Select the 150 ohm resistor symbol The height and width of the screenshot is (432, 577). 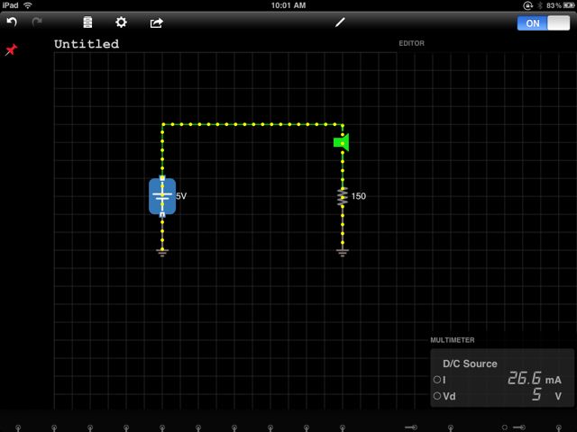[x=343, y=196]
